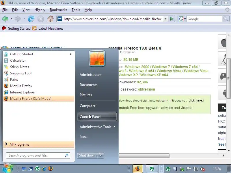The width and height of the screenshot is (231, 173).
Task: Click the Switch windows quick launch icon
Action: (31, 169)
